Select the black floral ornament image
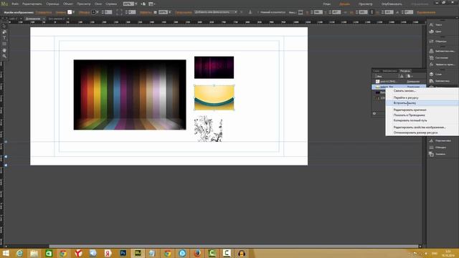459x258 pixels. pyautogui.click(x=208, y=129)
